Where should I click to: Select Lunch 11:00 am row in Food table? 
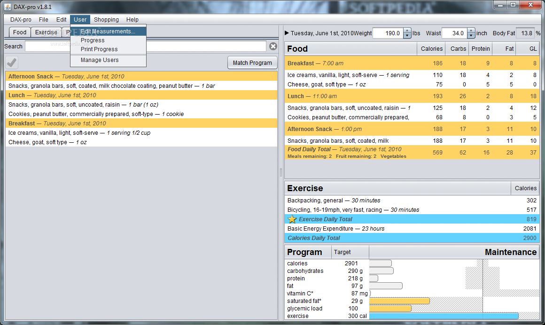click(412, 96)
